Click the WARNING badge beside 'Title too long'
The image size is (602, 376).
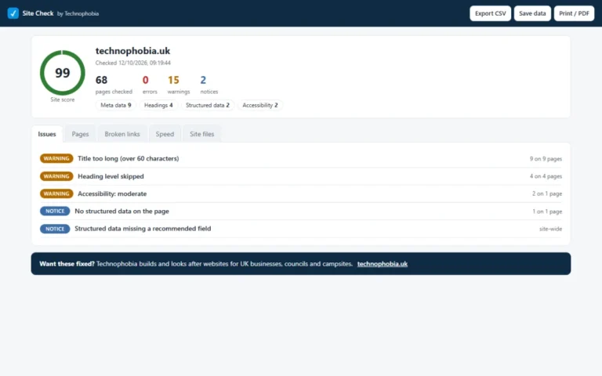tap(56, 158)
